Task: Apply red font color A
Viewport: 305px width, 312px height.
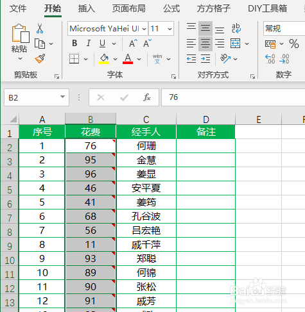Action: tap(128, 59)
